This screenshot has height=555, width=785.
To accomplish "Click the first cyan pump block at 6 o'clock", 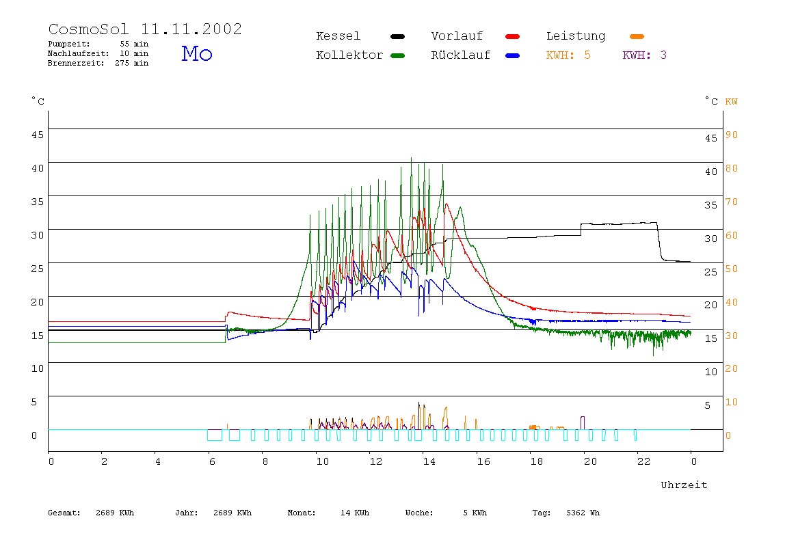I will pyautogui.click(x=215, y=435).
